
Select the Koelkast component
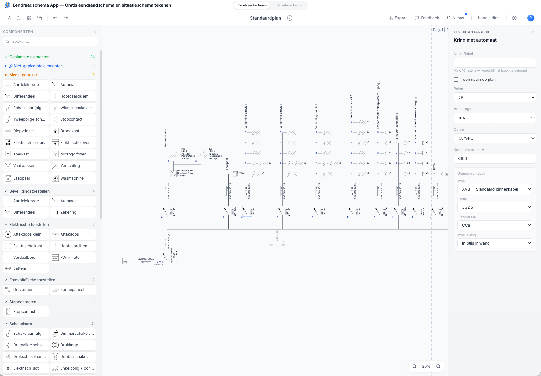pyautogui.click(x=26, y=154)
